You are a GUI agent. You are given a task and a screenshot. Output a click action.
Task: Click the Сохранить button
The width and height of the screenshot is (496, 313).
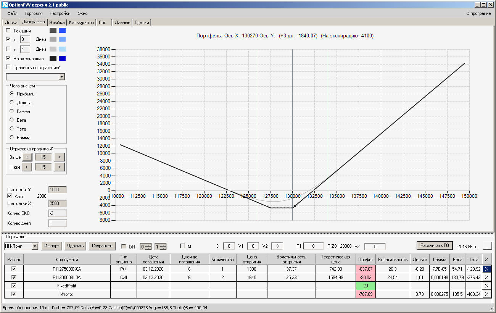pyautogui.click(x=102, y=246)
